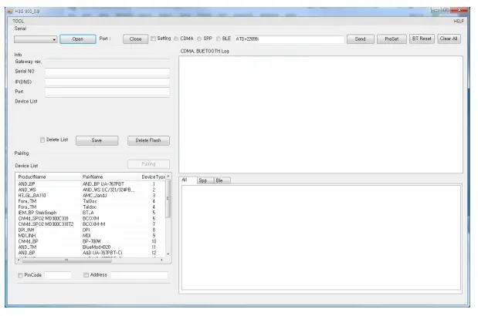The image size is (478, 316).
Task: Maximize the HSG window
Action: [x=446, y=10]
